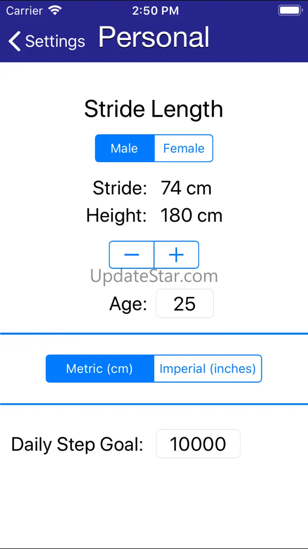Image resolution: width=308 pixels, height=549 pixels.
Task: Increase height with the plus button
Action: pos(176,255)
